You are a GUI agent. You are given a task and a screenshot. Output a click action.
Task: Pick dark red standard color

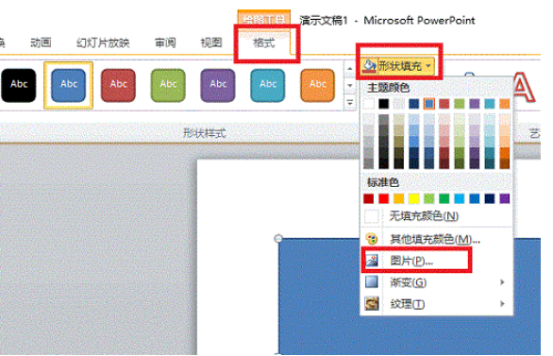coord(369,198)
